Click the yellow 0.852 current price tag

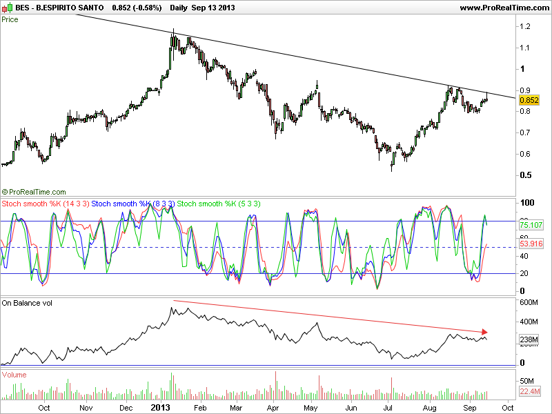(529, 100)
